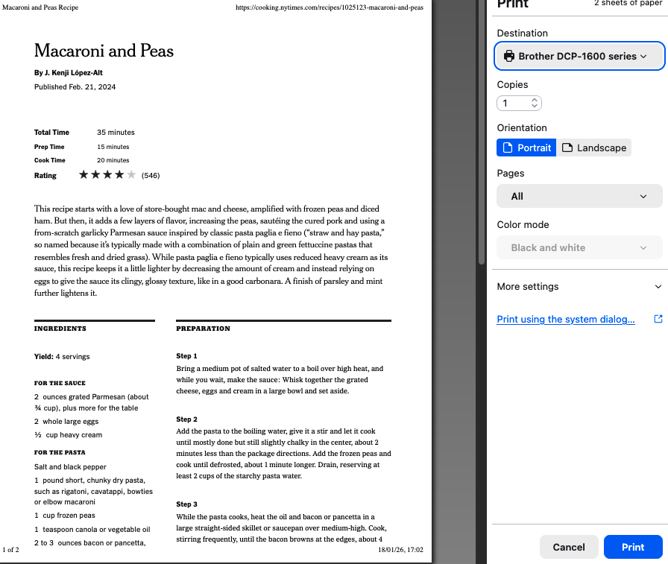Click the PREPARATION heading

pyautogui.click(x=204, y=329)
